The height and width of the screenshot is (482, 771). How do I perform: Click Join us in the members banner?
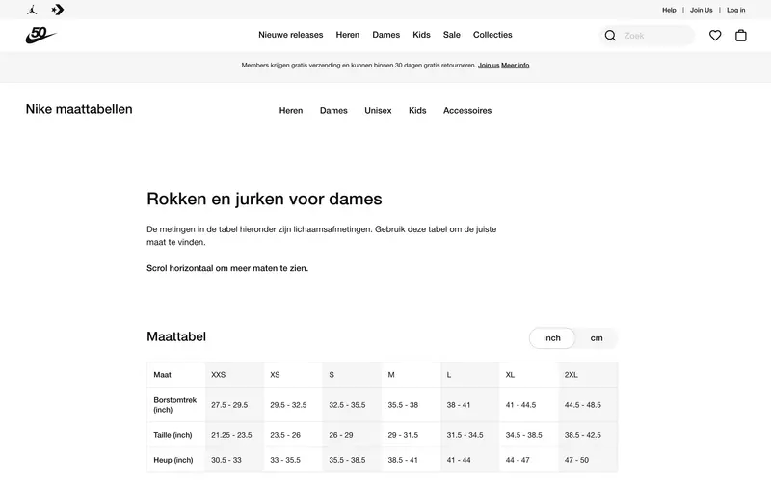pyautogui.click(x=489, y=65)
